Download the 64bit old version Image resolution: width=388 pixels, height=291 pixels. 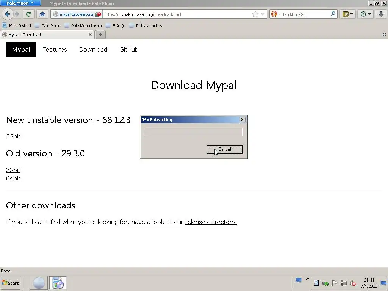13,178
